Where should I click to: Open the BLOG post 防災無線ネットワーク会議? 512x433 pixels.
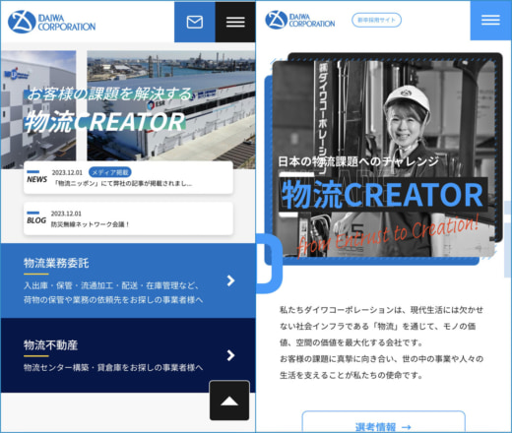tap(128, 218)
